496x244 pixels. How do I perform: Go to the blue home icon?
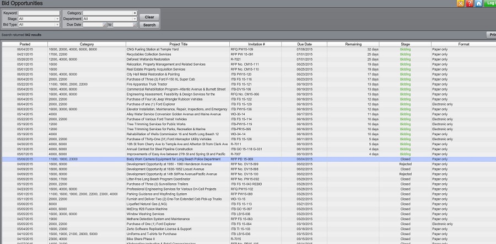(x=478, y=3)
